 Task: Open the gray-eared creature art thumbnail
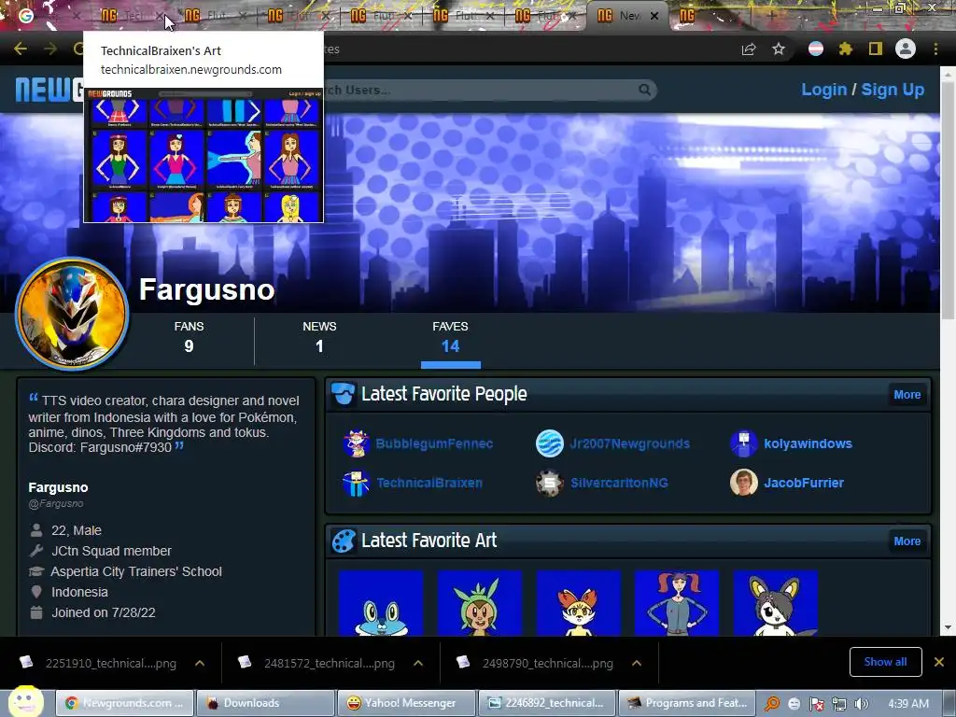click(x=776, y=604)
